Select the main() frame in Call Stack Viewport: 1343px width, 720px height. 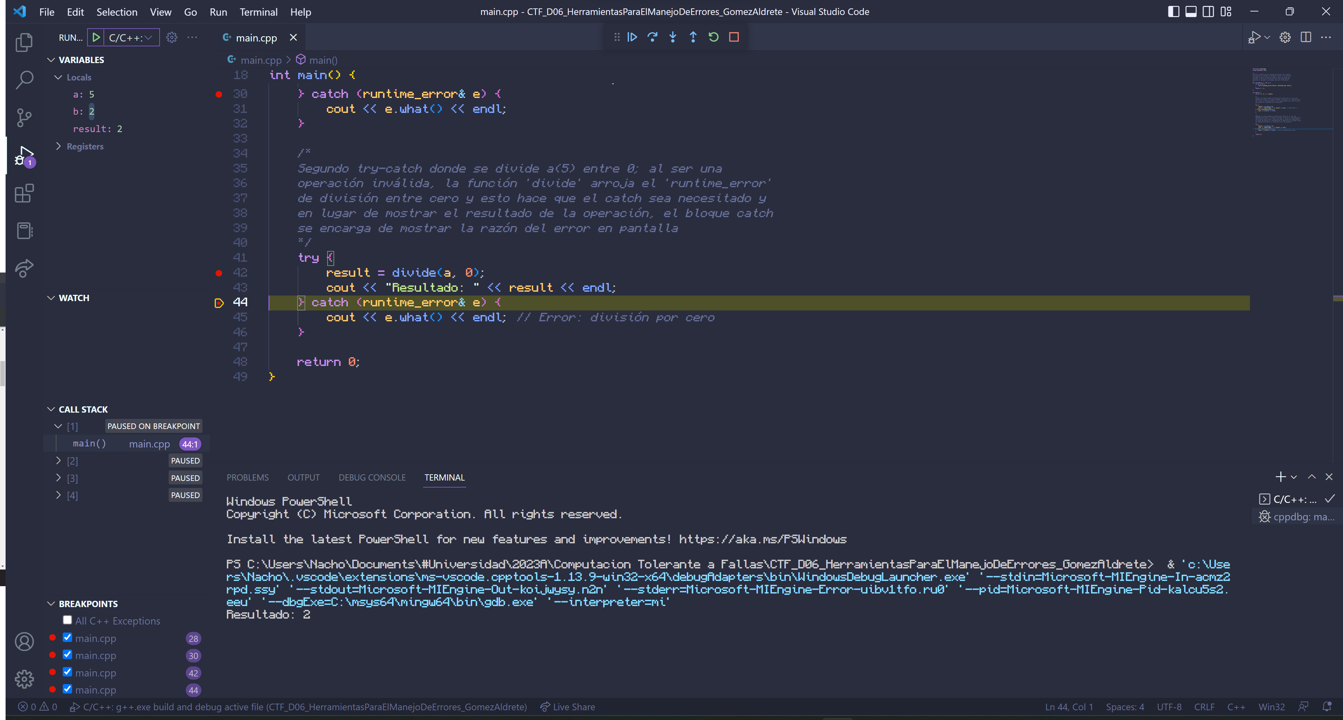89,443
